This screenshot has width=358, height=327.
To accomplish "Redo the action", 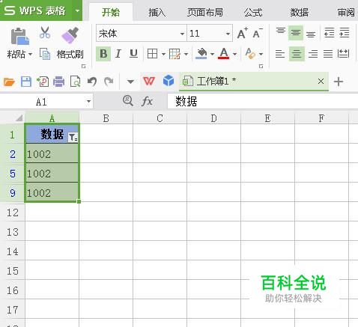I will pos(109,82).
